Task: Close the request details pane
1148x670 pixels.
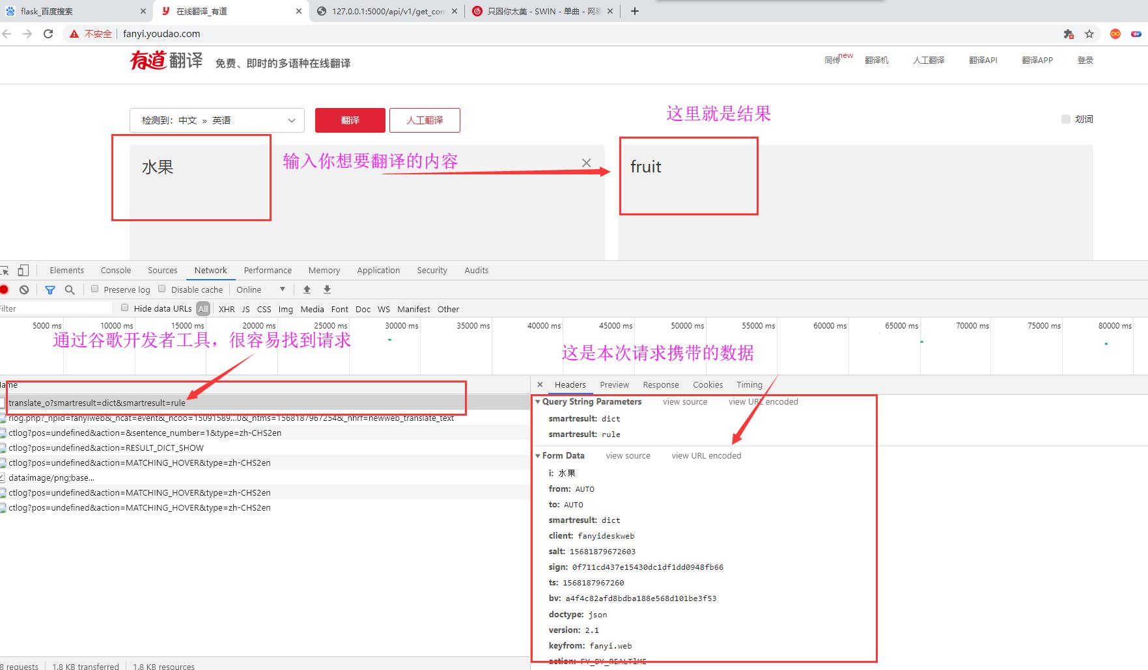Action: tap(540, 384)
